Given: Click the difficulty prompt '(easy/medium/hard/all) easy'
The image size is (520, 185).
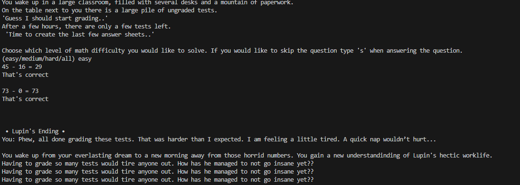Looking at the screenshot, I should tap(47, 59).
